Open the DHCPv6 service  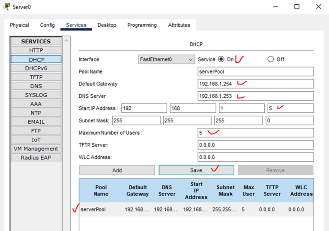click(x=36, y=68)
